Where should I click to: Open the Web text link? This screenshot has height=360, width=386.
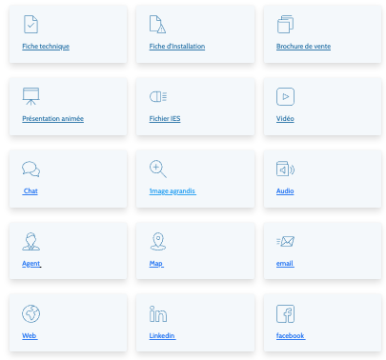point(30,336)
